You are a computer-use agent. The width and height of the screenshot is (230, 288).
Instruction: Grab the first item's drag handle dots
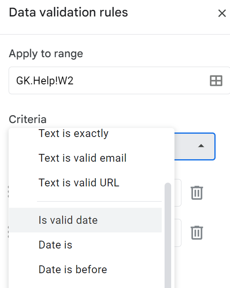click(9, 192)
